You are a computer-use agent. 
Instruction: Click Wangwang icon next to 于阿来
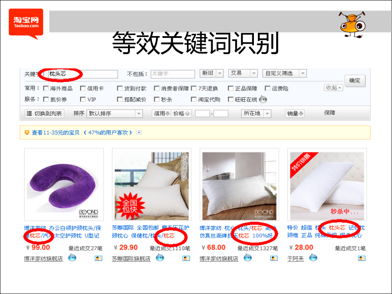[313, 257]
